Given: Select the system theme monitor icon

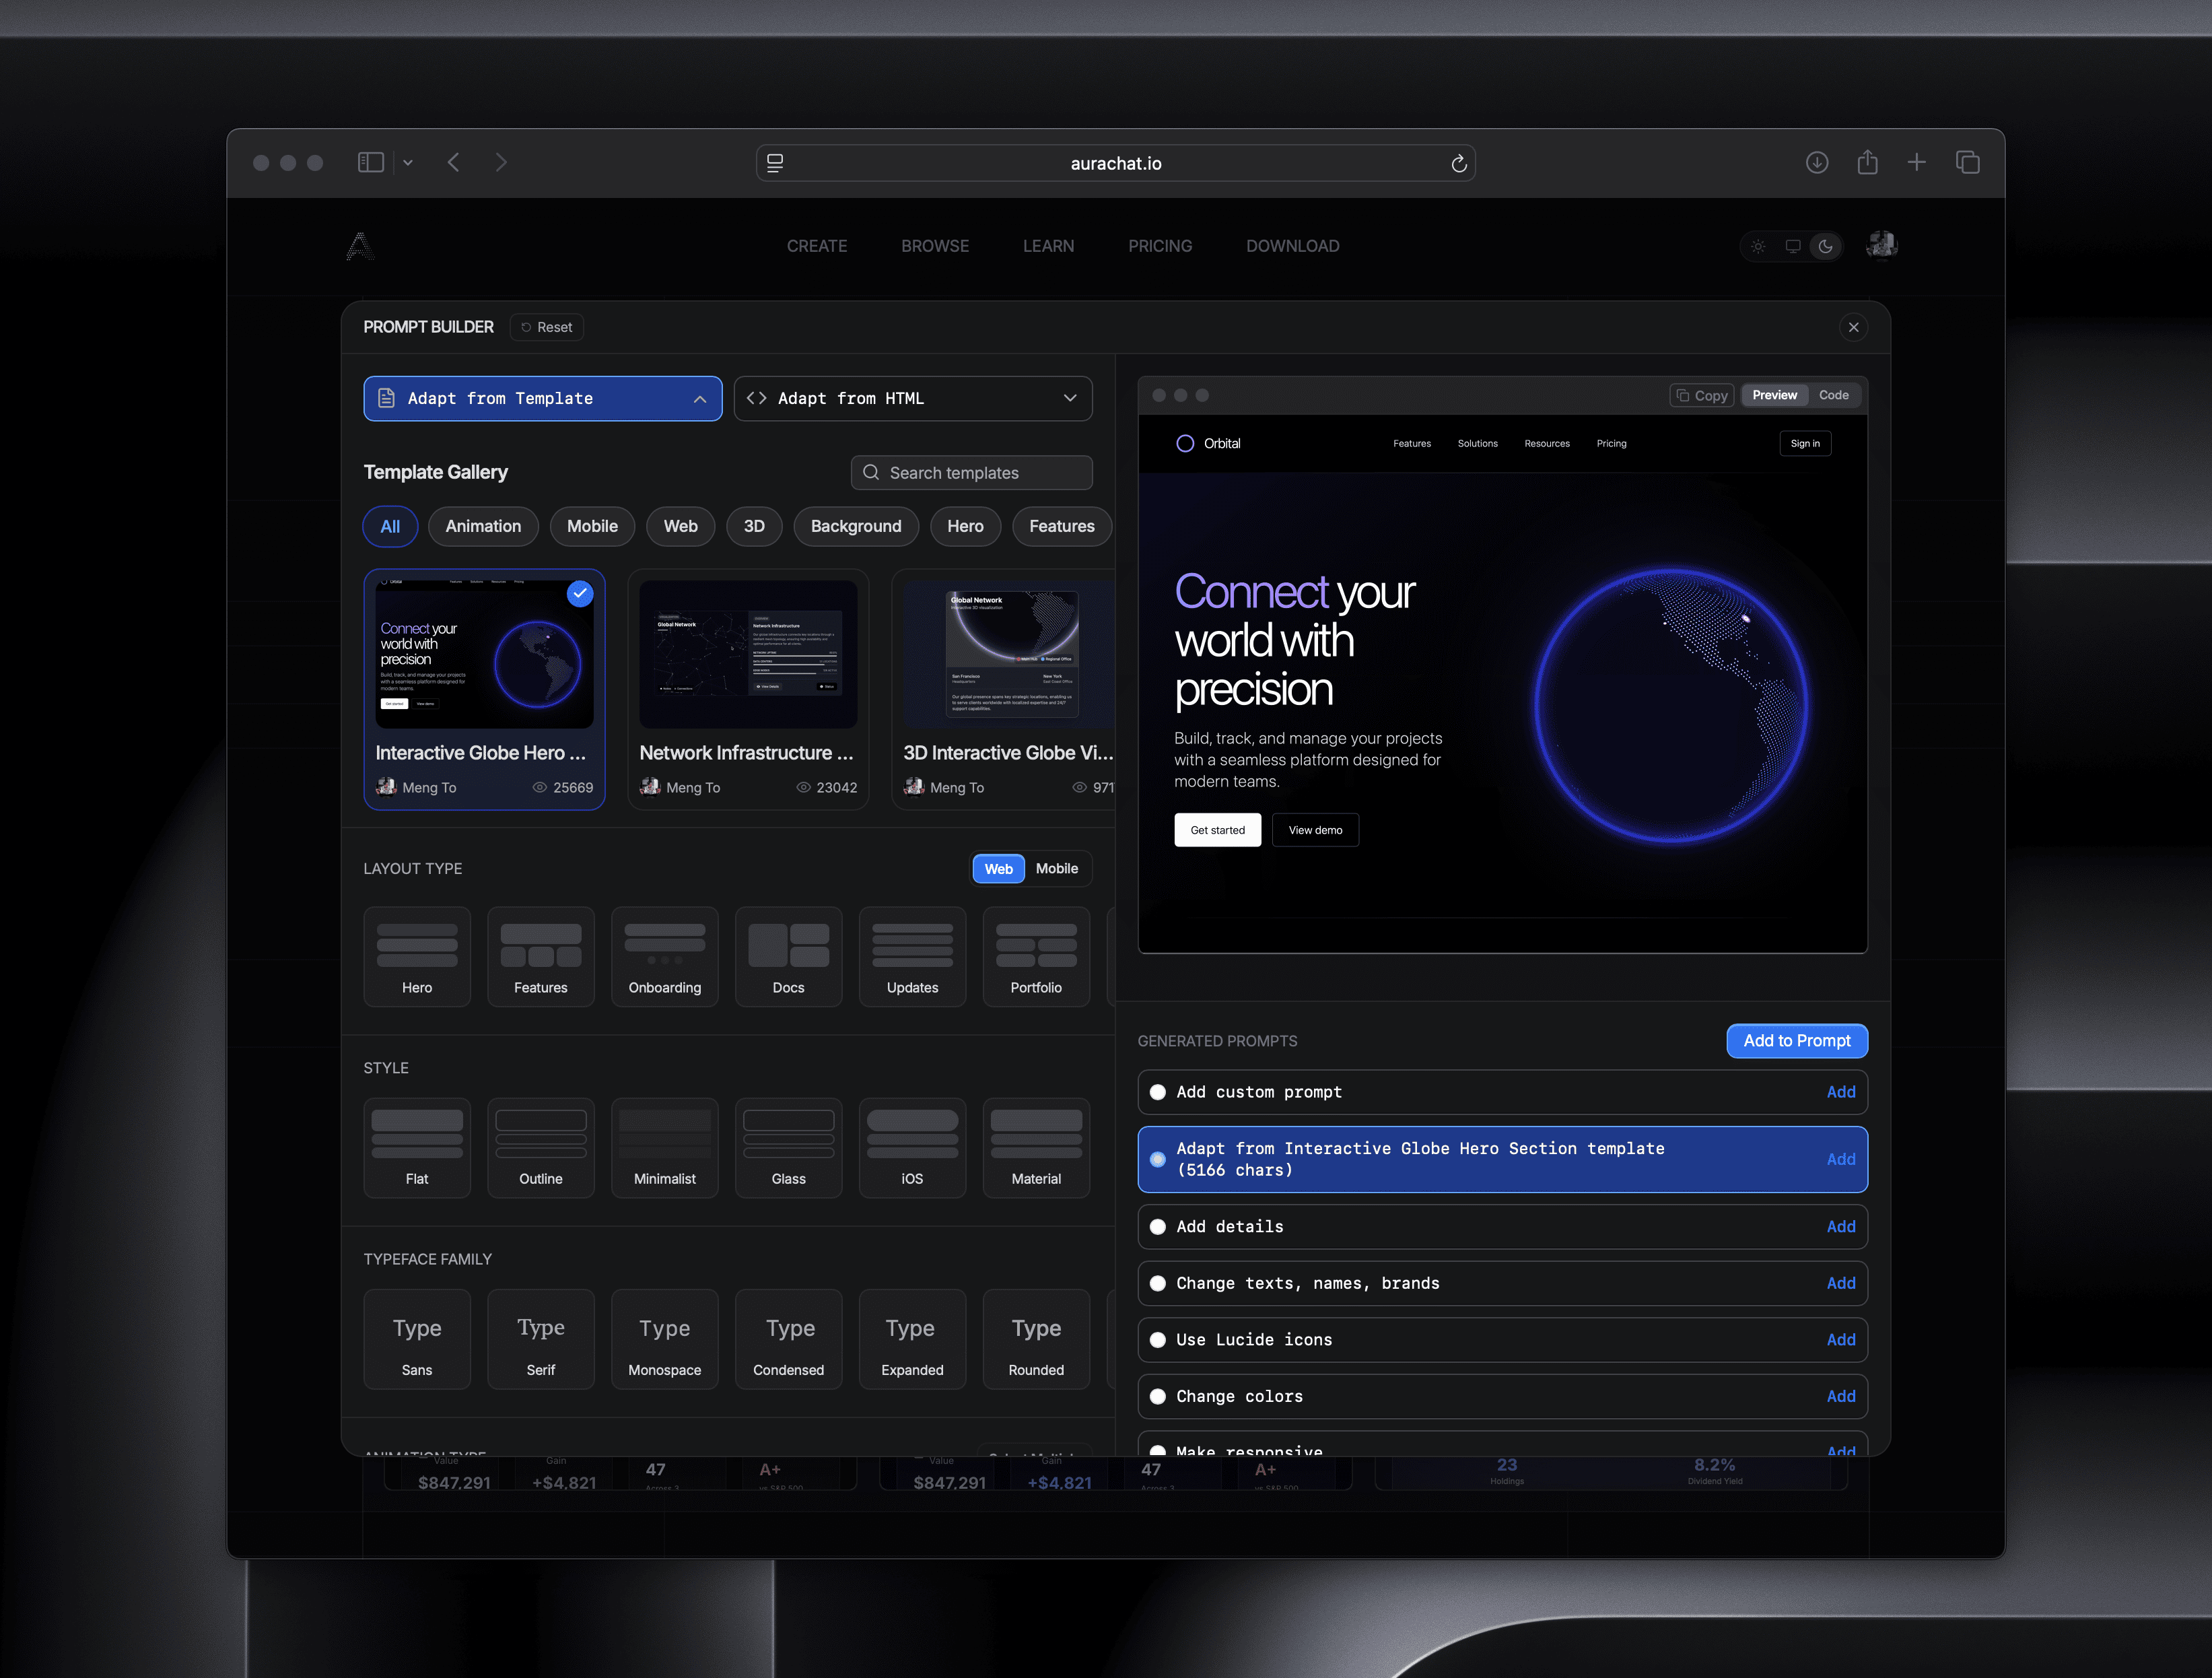Looking at the screenshot, I should coord(1792,246).
